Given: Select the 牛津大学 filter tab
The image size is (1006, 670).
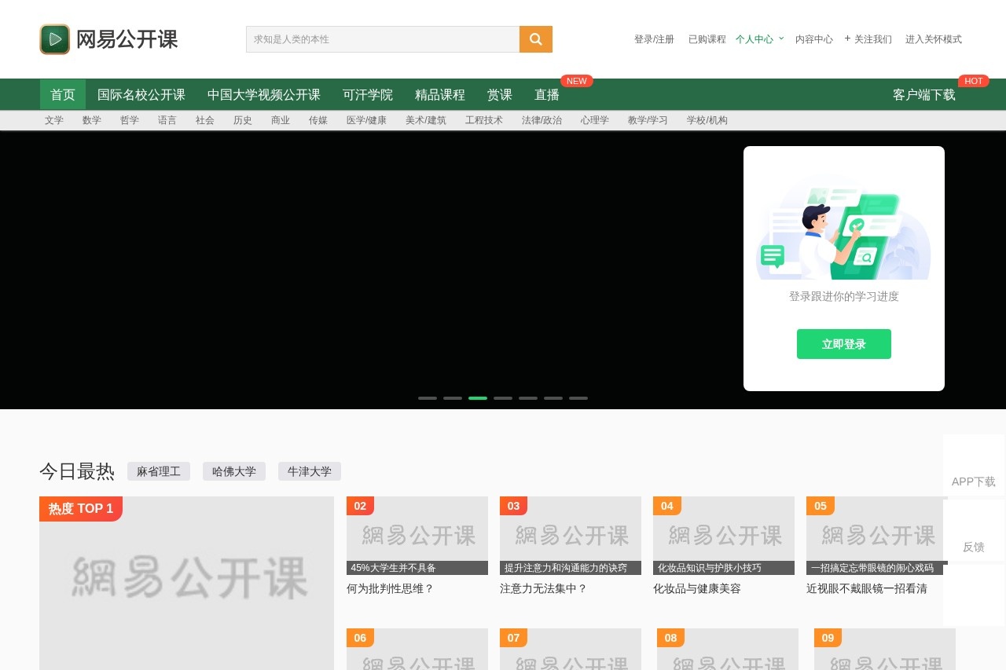Looking at the screenshot, I should pos(309,471).
